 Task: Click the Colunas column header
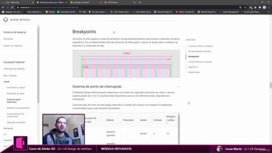click(x=157, y=120)
